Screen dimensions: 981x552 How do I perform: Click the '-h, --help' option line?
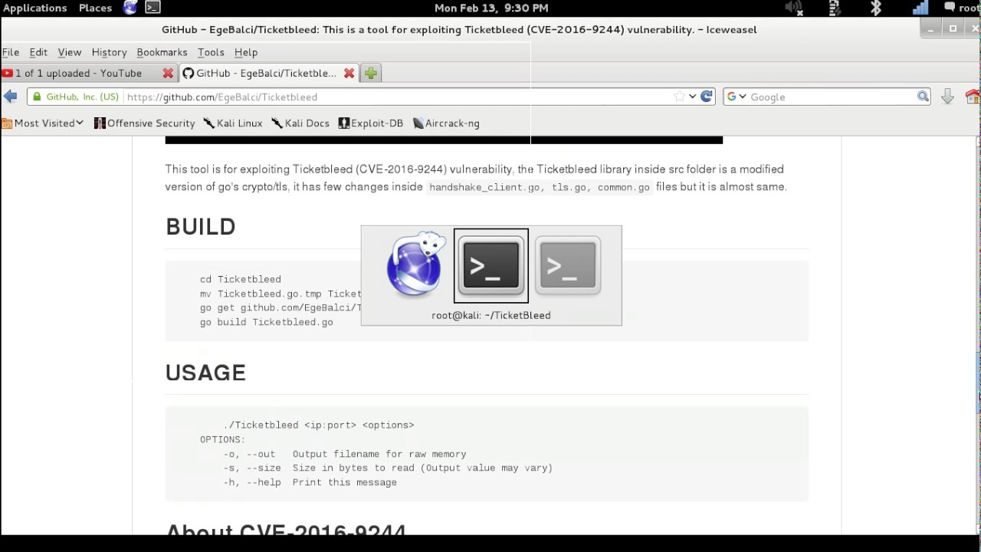[310, 482]
